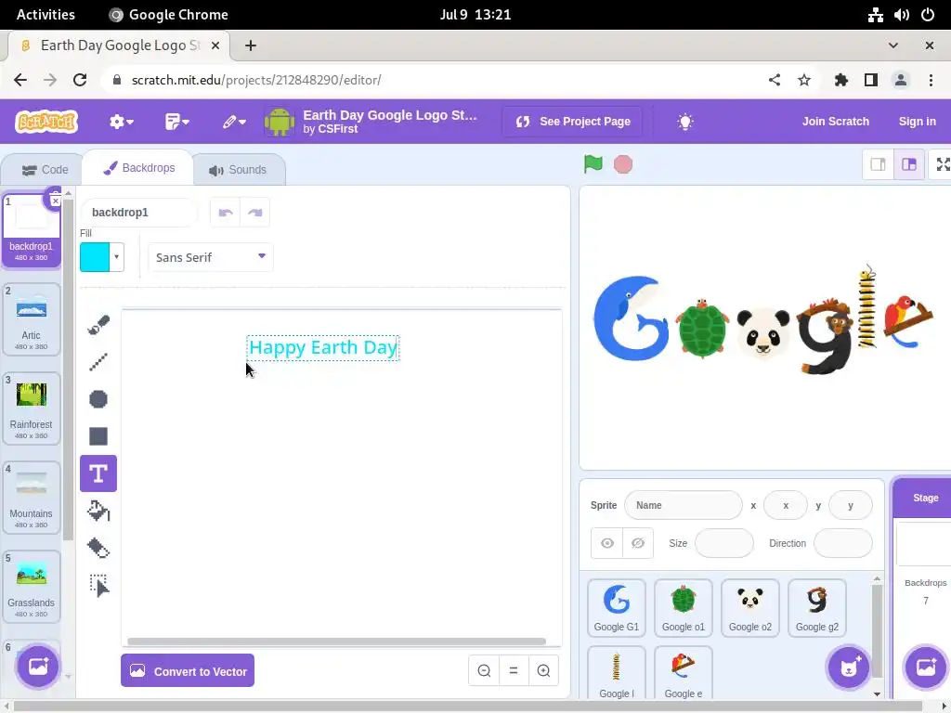Click the Sprite Name input field
Image resolution: width=951 pixels, height=713 pixels.
pos(683,505)
